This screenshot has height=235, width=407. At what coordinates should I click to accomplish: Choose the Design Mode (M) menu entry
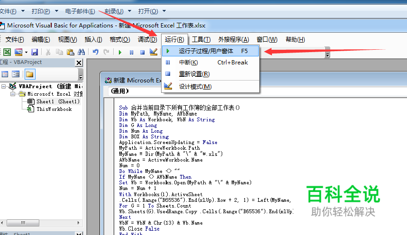210,87
